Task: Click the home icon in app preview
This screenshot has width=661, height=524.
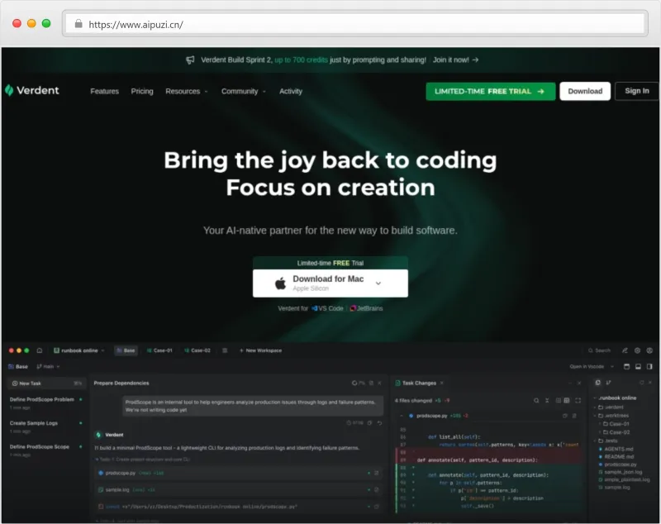Action: (40, 350)
